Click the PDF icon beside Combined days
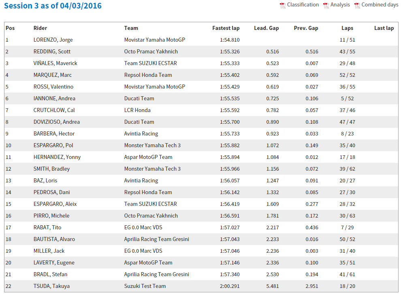 [x=357, y=5]
